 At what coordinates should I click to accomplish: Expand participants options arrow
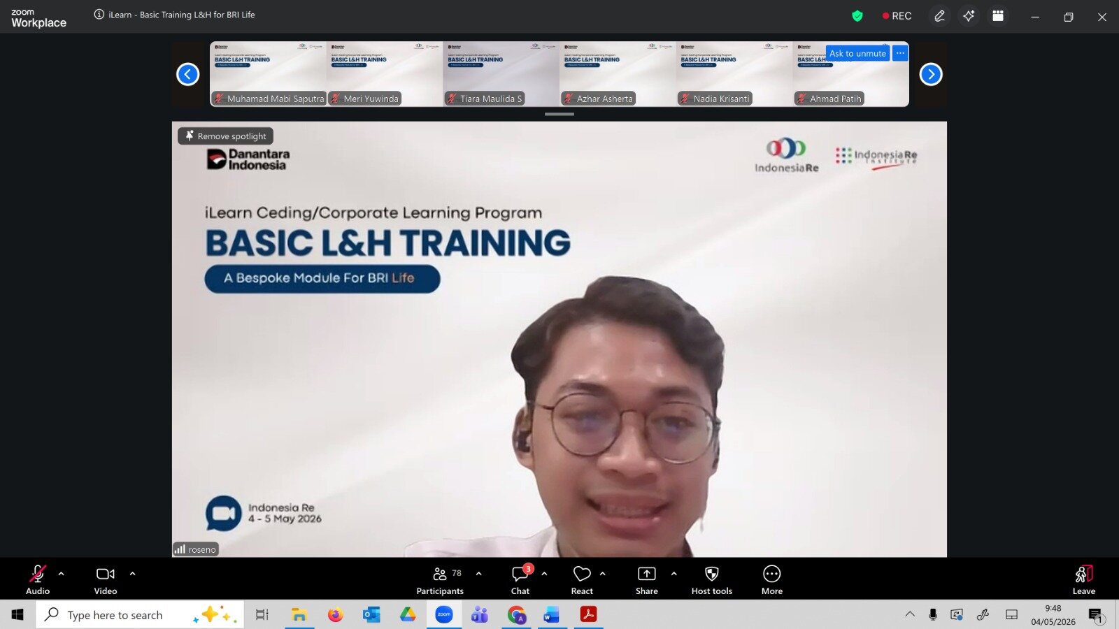479,574
